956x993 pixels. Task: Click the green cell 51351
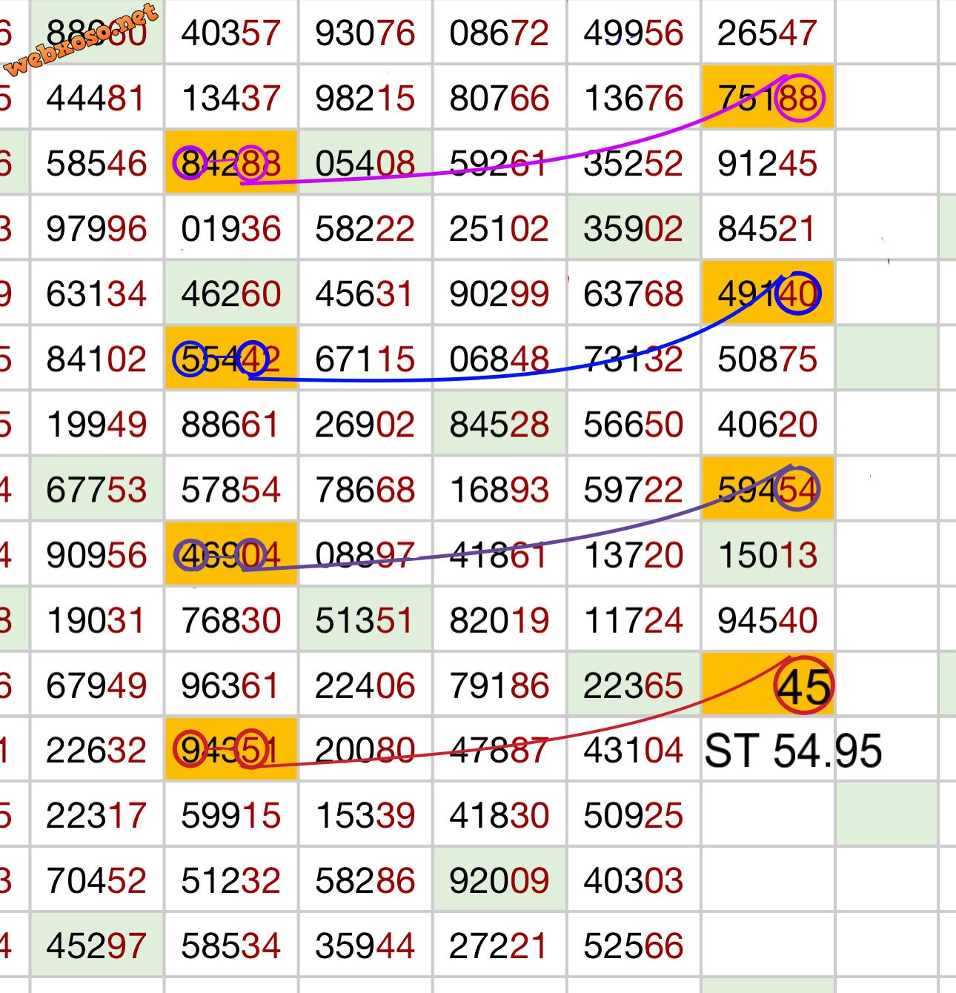365,619
